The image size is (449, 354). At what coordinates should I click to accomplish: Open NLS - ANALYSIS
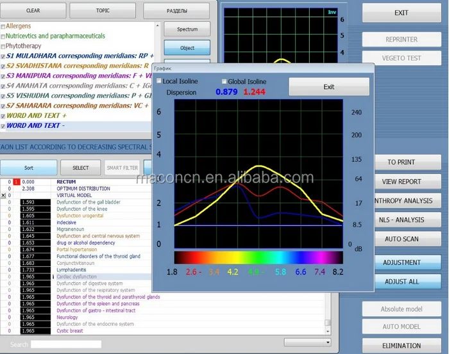[x=402, y=220]
